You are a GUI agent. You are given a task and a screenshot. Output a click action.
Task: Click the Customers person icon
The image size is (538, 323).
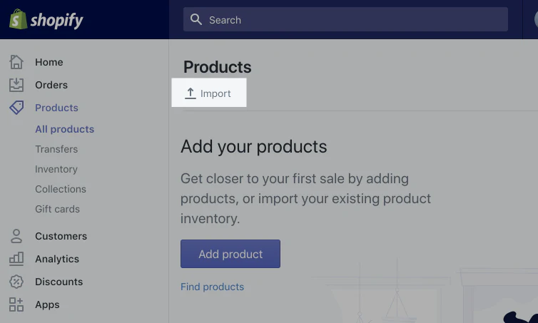coord(16,236)
